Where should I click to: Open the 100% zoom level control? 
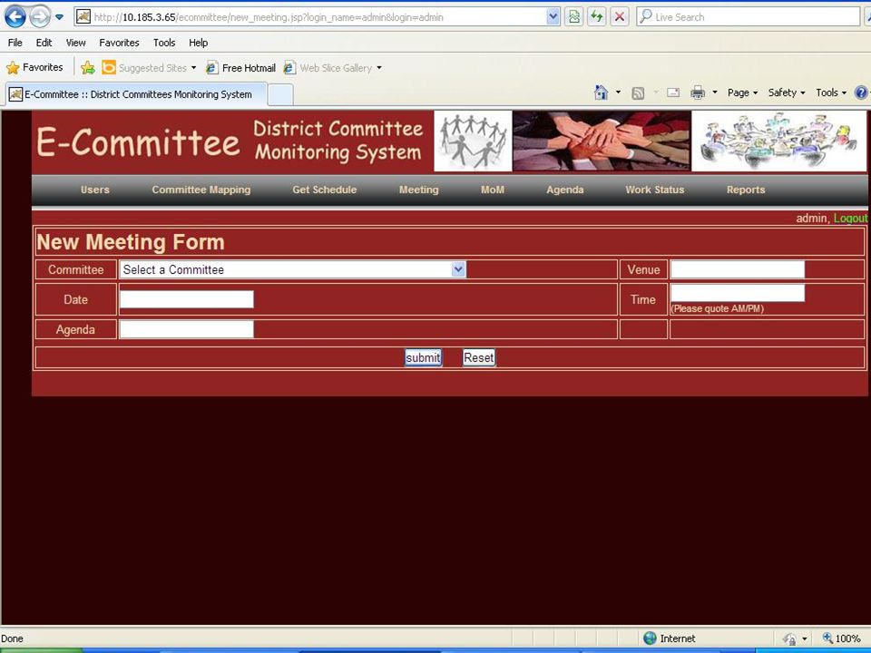tap(841, 638)
